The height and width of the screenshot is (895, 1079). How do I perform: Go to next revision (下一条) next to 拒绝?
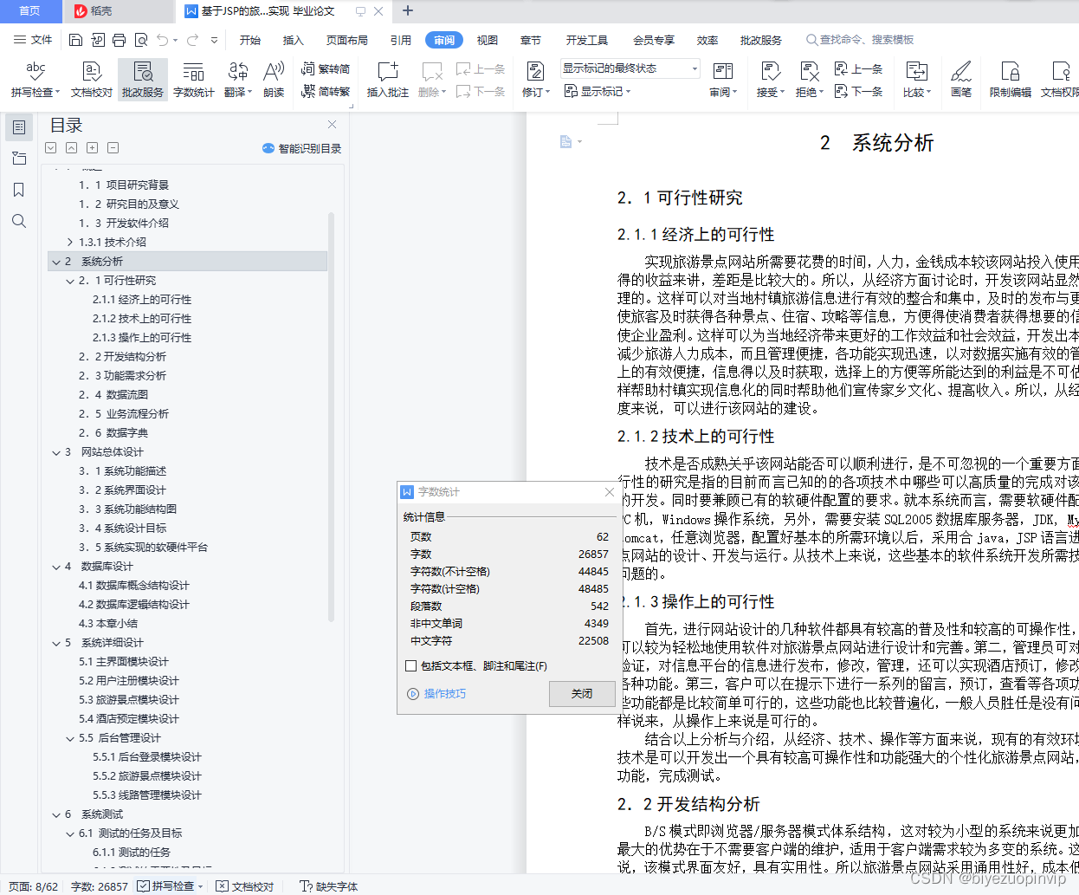pyautogui.click(x=858, y=91)
